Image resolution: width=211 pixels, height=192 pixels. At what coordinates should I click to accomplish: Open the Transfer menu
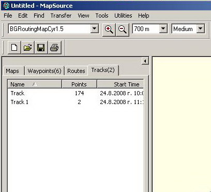point(61,16)
